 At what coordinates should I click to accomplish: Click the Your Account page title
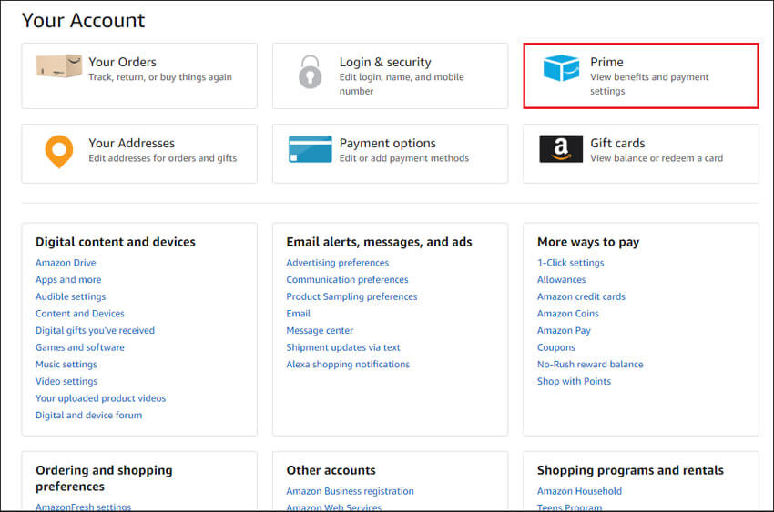pyautogui.click(x=84, y=20)
